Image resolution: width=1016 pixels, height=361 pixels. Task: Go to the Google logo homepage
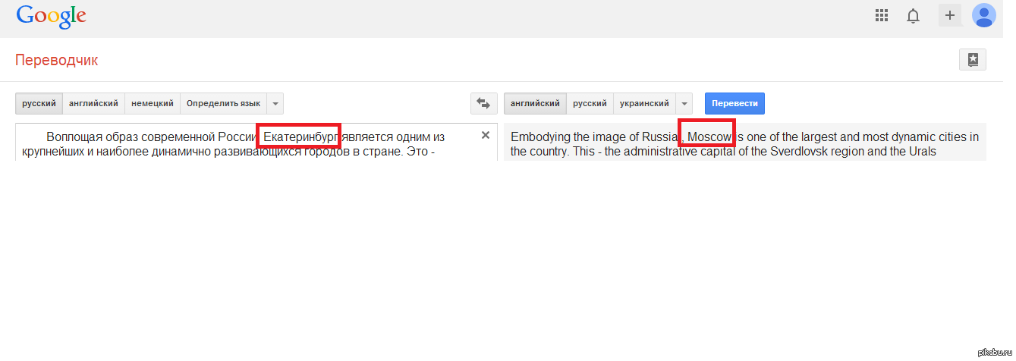[x=51, y=16]
